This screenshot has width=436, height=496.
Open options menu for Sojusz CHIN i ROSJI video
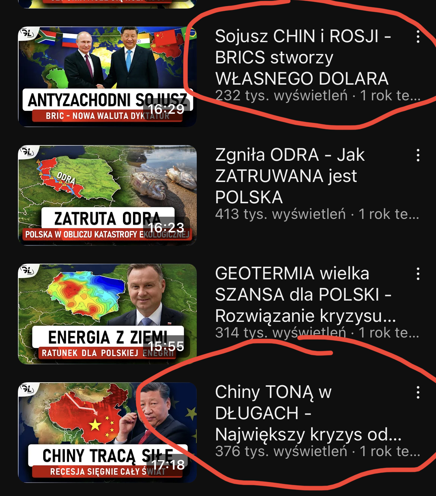418,37
